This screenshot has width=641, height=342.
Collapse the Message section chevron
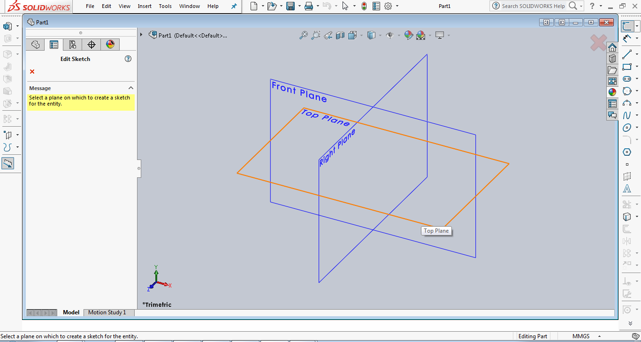coord(131,88)
